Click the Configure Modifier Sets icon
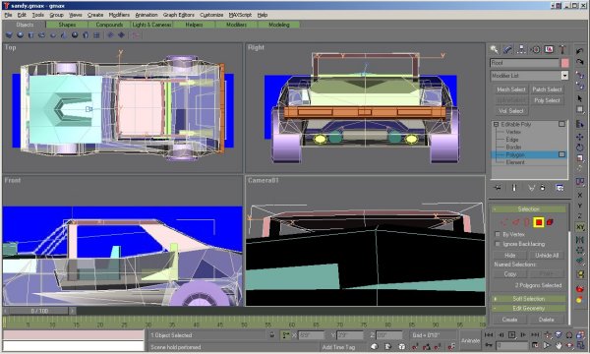 (x=560, y=188)
